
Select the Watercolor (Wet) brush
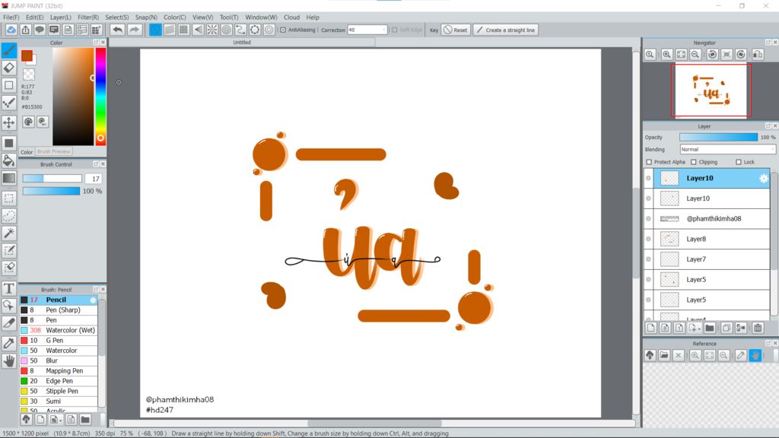(59, 330)
